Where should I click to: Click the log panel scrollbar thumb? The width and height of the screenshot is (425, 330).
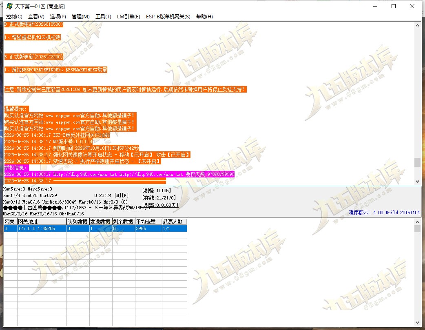(x=417, y=162)
